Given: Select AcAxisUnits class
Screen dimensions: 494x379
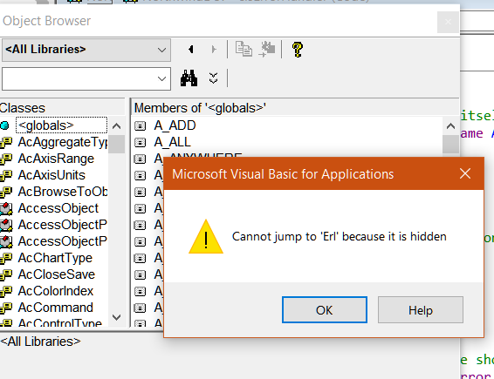Looking at the screenshot, I should [51, 175].
